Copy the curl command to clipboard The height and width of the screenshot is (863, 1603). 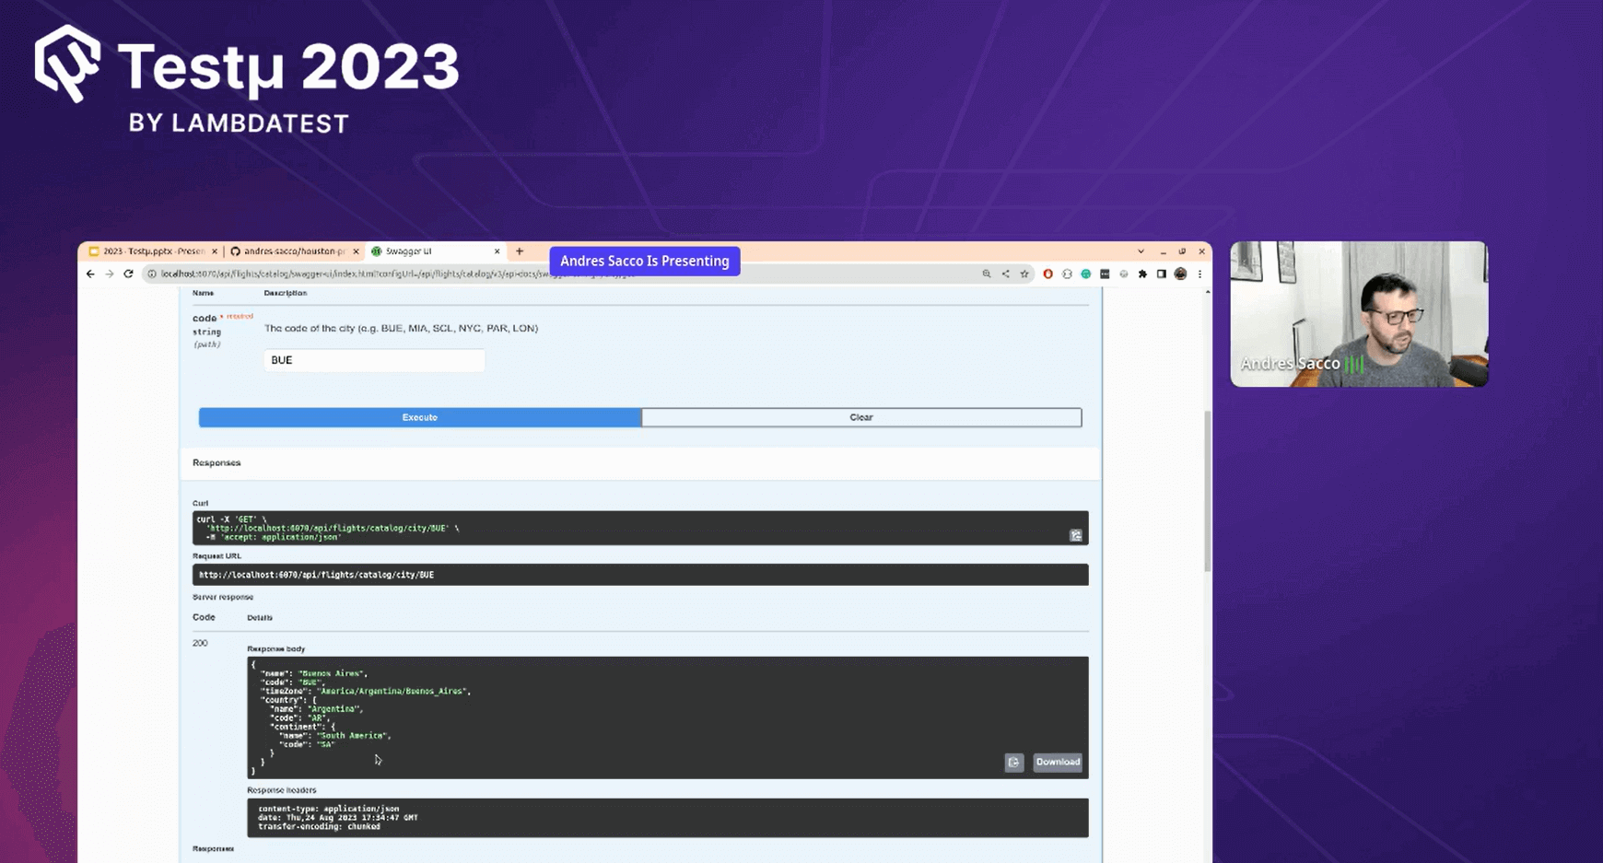click(x=1075, y=534)
